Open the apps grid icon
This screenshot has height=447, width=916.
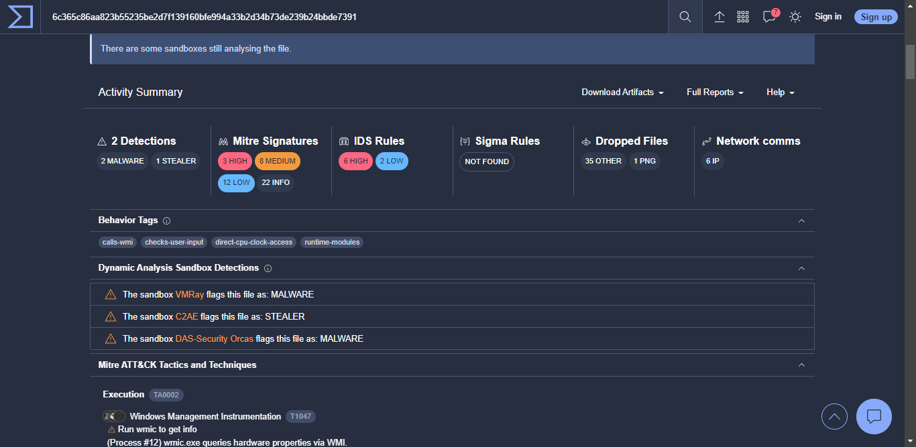pyautogui.click(x=743, y=17)
